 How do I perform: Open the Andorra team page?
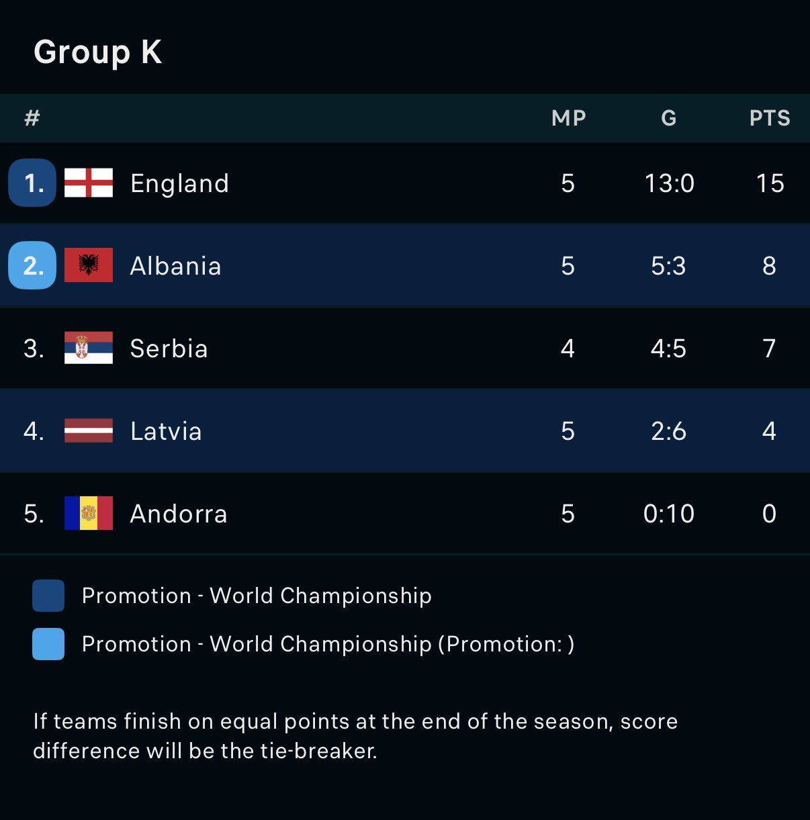pyautogui.click(x=179, y=514)
